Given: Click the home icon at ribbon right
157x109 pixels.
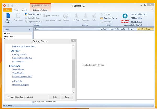Looking at the screenshot, I should 152,10.
